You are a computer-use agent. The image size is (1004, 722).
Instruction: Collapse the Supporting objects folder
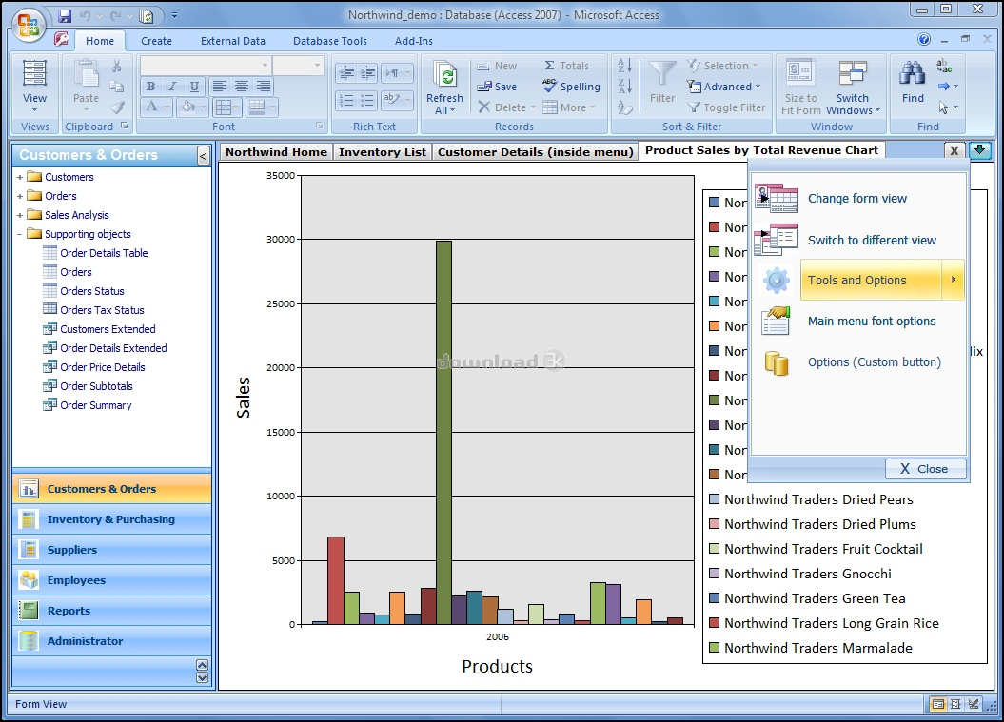coord(20,234)
